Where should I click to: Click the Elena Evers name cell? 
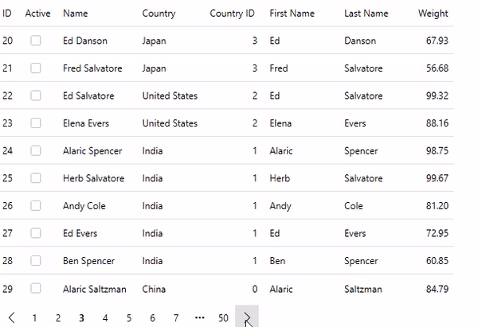[86, 123]
